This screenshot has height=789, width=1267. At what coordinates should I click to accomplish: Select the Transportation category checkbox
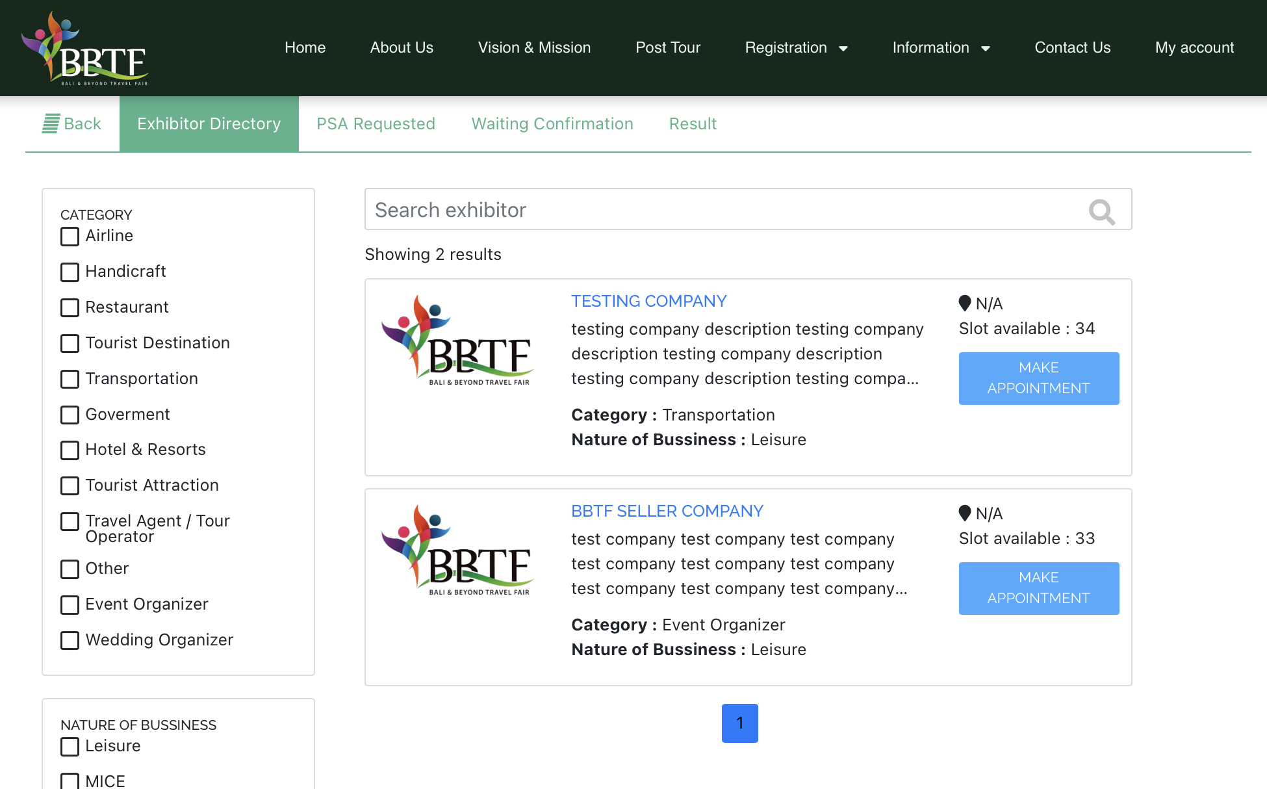(x=70, y=379)
